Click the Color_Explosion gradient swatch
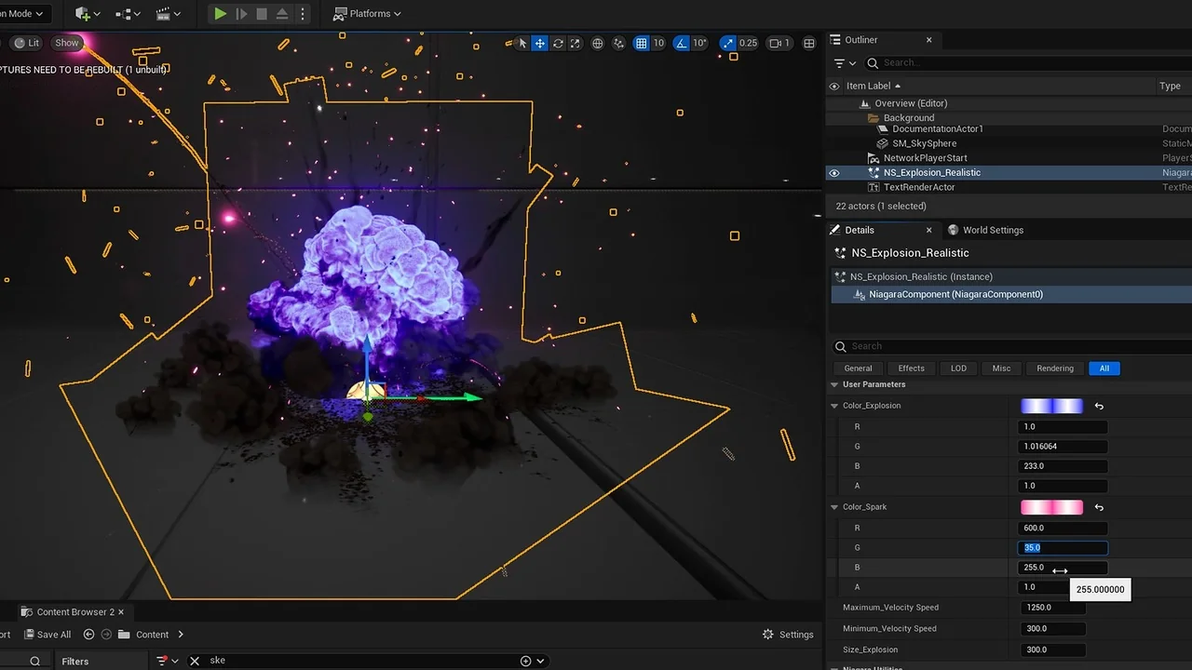The width and height of the screenshot is (1192, 670). pyautogui.click(x=1051, y=406)
